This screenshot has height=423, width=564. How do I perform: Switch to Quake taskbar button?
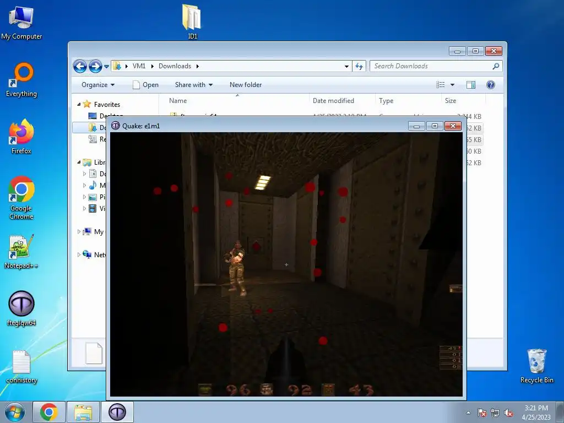click(117, 412)
